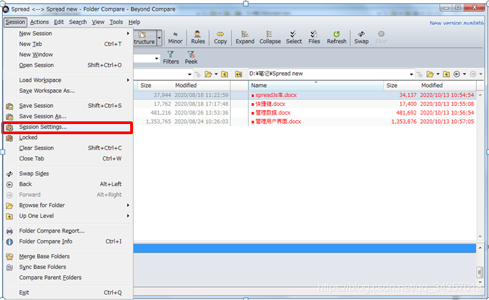Choose Save Session from Session menu
The width and height of the screenshot is (489, 300).
coord(67,106)
